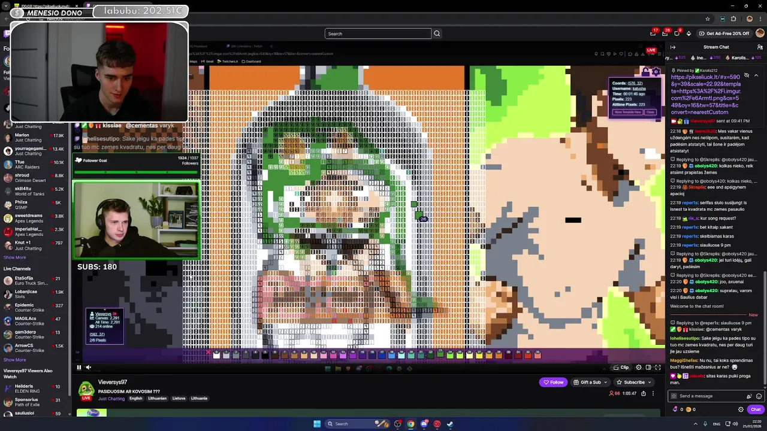Image resolution: width=767 pixels, height=431 pixels.
Task: Pick the black color in the palette
Action: click(x=265, y=355)
